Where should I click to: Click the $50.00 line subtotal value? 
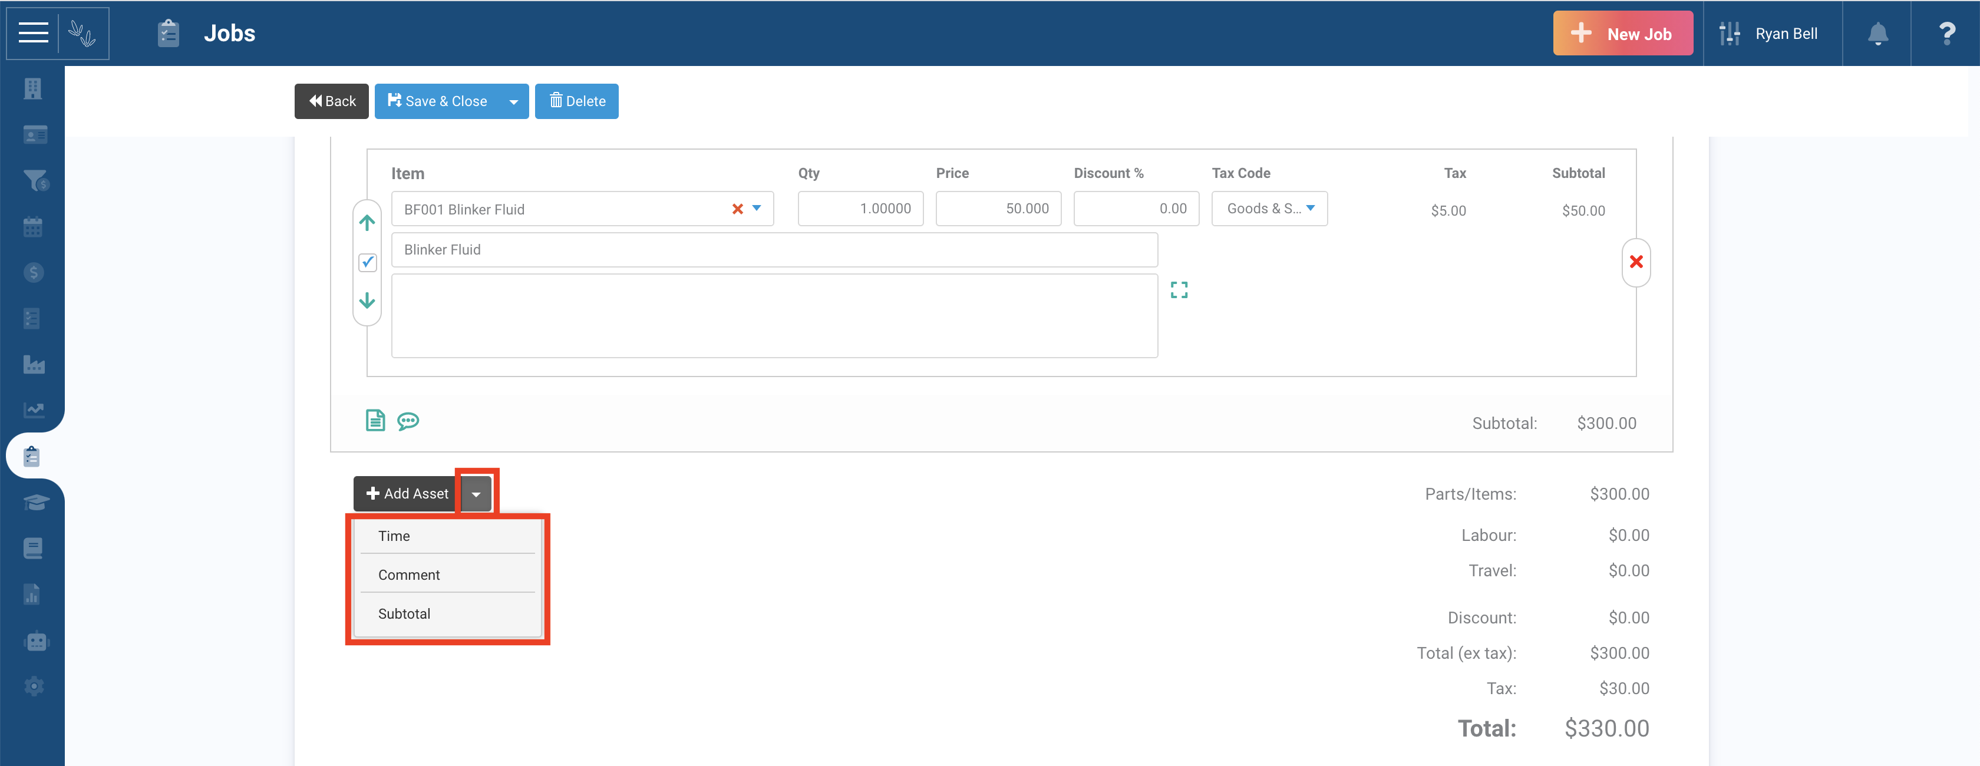click(x=1583, y=210)
